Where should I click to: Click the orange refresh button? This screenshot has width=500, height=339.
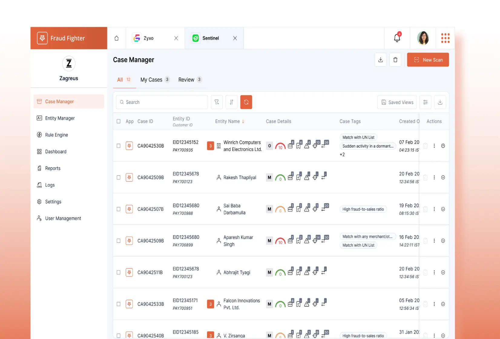246,102
